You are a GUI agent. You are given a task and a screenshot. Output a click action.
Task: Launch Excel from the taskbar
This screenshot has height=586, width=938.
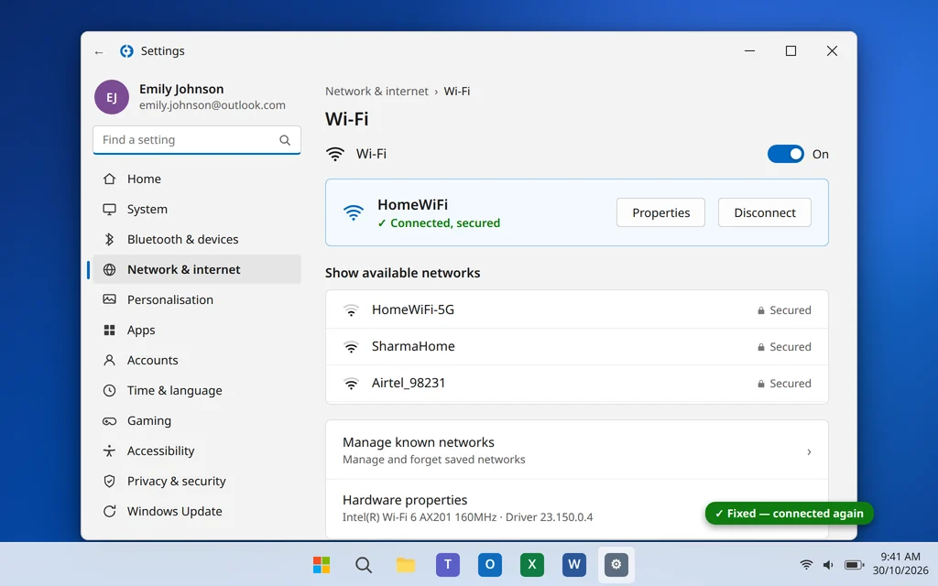tap(532, 564)
